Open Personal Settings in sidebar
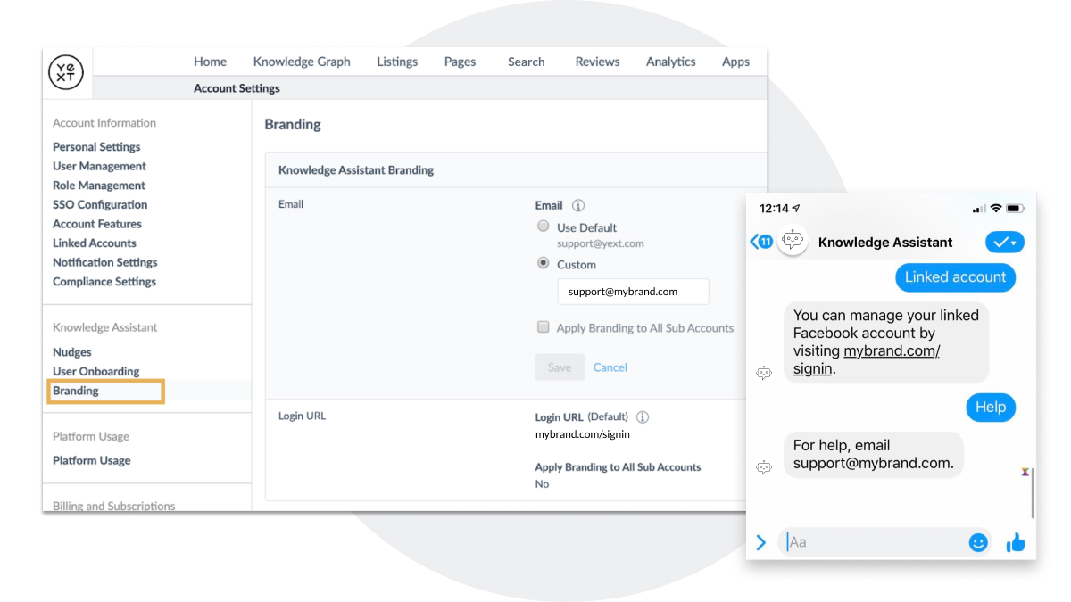 coord(96,147)
